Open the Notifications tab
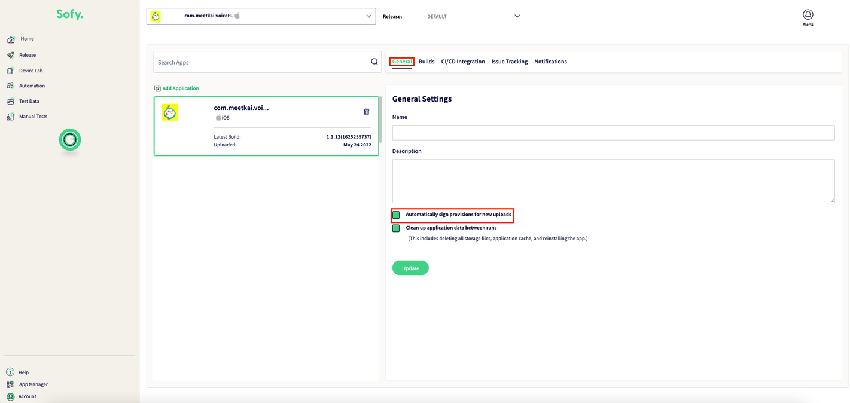850x403 pixels. (x=550, y=62)
